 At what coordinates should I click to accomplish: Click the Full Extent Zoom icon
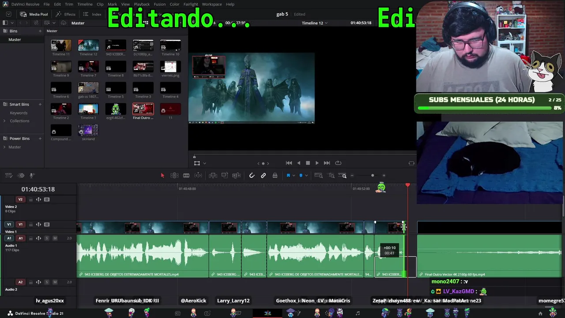[318, 175]
